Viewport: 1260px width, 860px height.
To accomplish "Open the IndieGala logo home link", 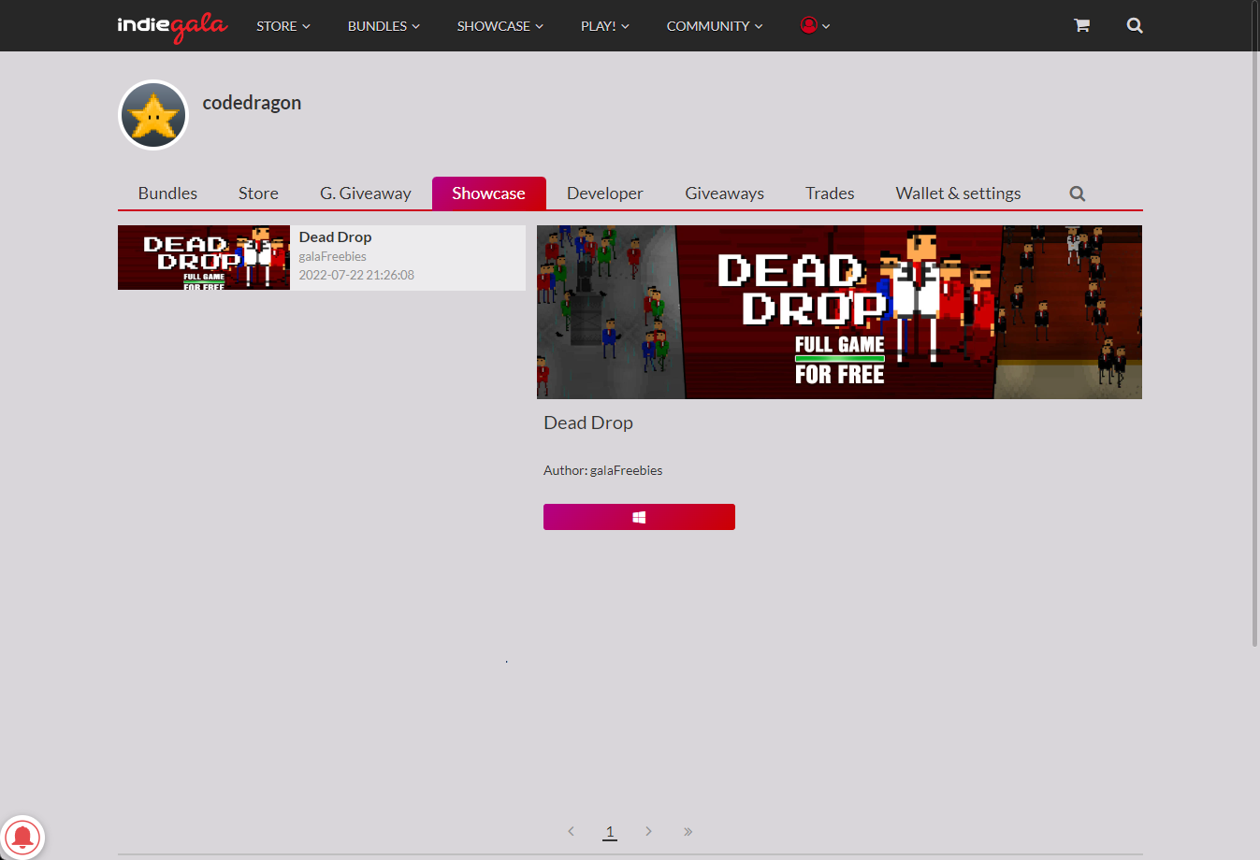I will (172, 26).
